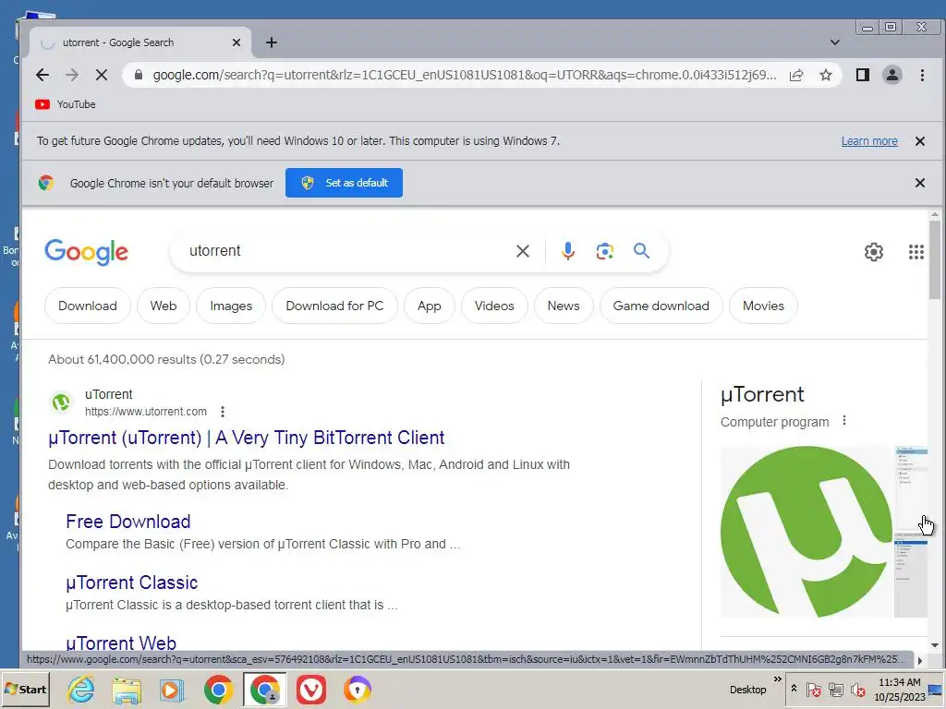946x709 pixels.
Task: Switch to Videos results
Action: (494, 306)
